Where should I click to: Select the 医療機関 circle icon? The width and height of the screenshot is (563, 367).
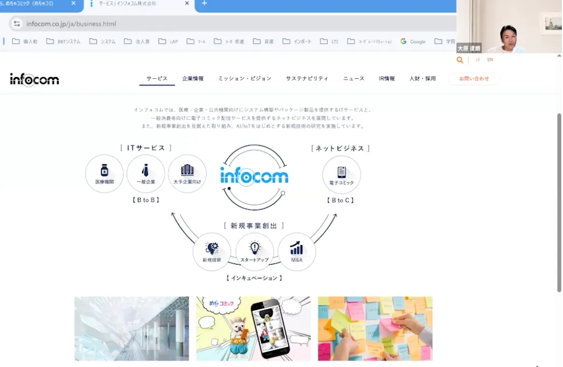(104, 174)
